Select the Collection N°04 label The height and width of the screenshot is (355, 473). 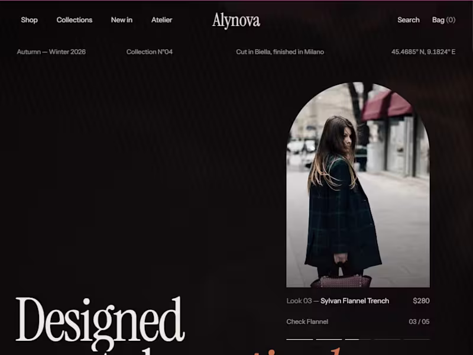150,52
